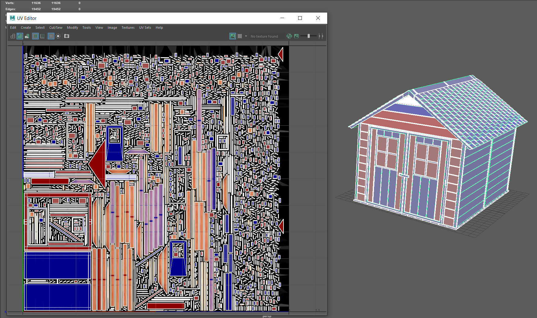Open the Help menu

pyautogui.click(x=159, y=28)
